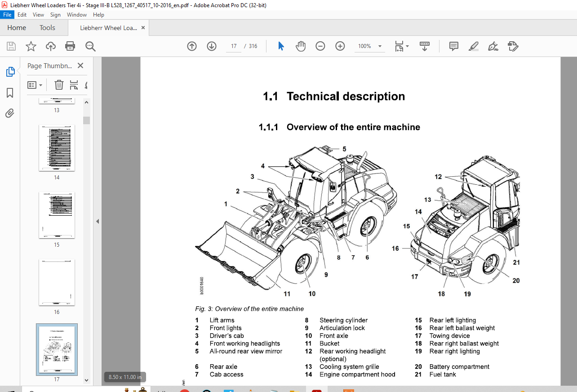Select highlighted page 17 thumbnail

pyautogui.click(x=57, y=349)
